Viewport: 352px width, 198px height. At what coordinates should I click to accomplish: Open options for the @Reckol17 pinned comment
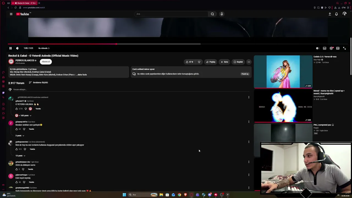(249, 97)
